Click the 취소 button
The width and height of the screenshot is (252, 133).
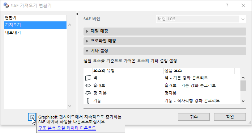[194, 117]
